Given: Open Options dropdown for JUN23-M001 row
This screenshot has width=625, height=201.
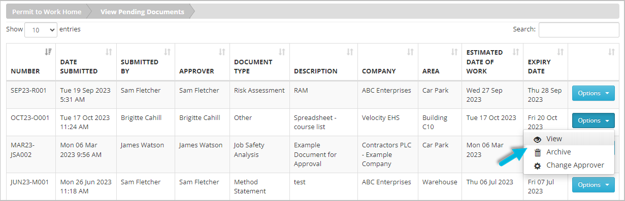Looking at the screenshot, I should (593, 185).
